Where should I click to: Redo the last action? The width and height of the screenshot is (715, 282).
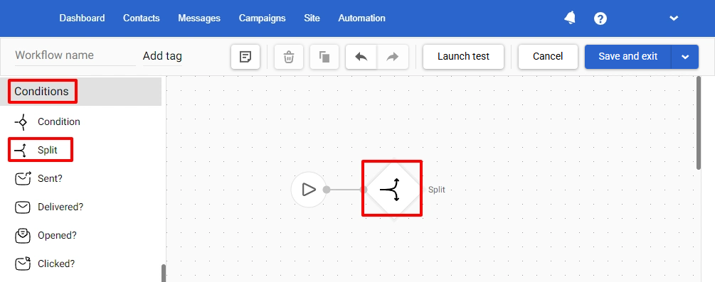coord(392,57)
